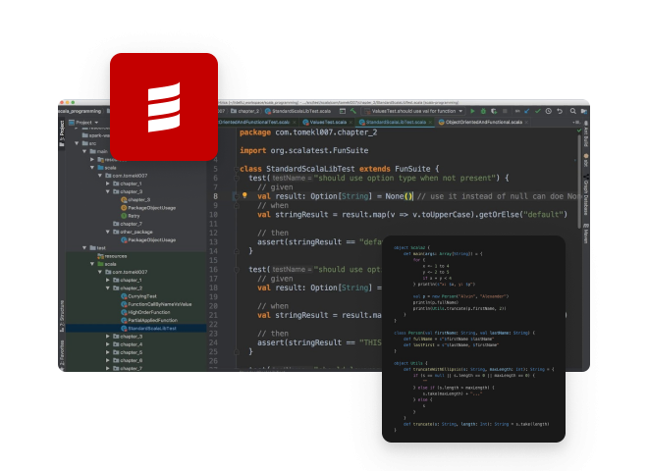This screenshot has width=648, height=471.
Task: Show hidden editor tabs list arrow
Action: click(576, 123)
